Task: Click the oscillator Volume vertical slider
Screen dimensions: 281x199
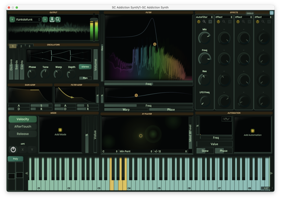Action: [x=96, y=64]
